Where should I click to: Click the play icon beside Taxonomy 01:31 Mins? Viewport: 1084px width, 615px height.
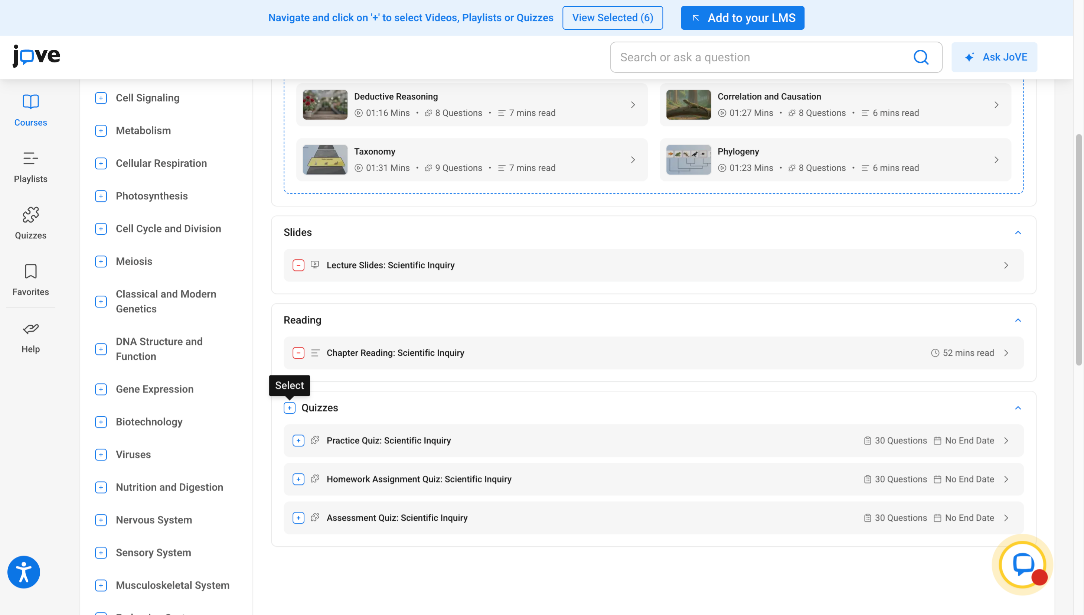(358, 168)
